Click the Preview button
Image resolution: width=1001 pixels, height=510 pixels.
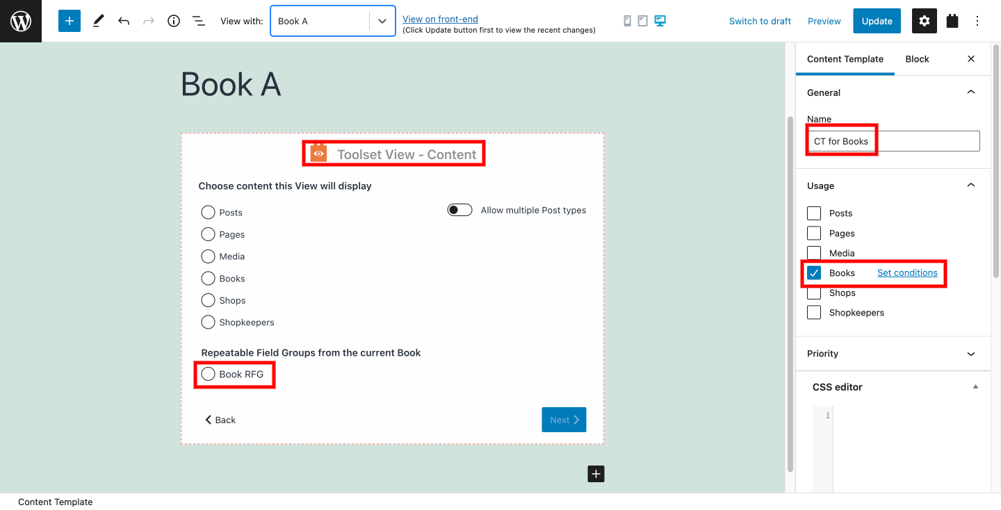(824, 21)
